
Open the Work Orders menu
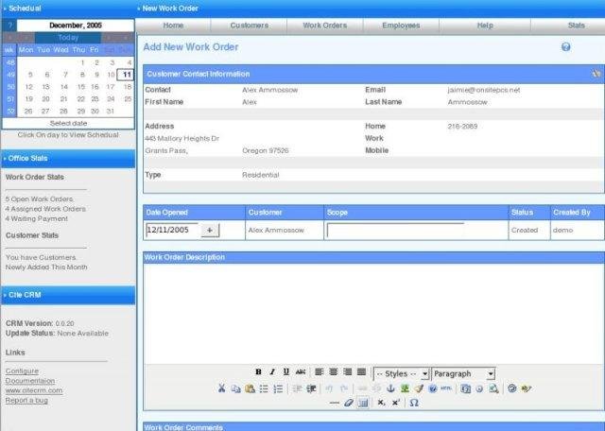click(x=325, y=25)
